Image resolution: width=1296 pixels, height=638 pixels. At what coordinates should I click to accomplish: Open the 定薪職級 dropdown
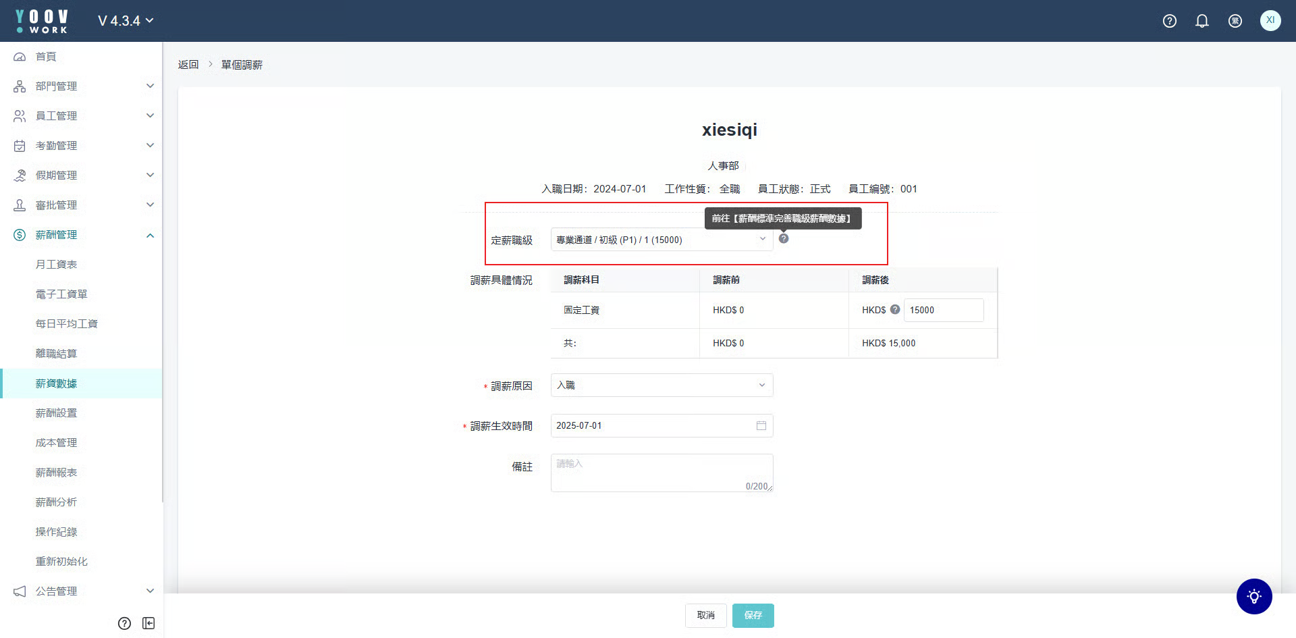(661, 240)
